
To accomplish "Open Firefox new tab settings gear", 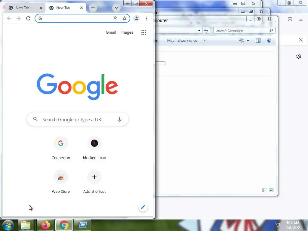I will [299, 56].
